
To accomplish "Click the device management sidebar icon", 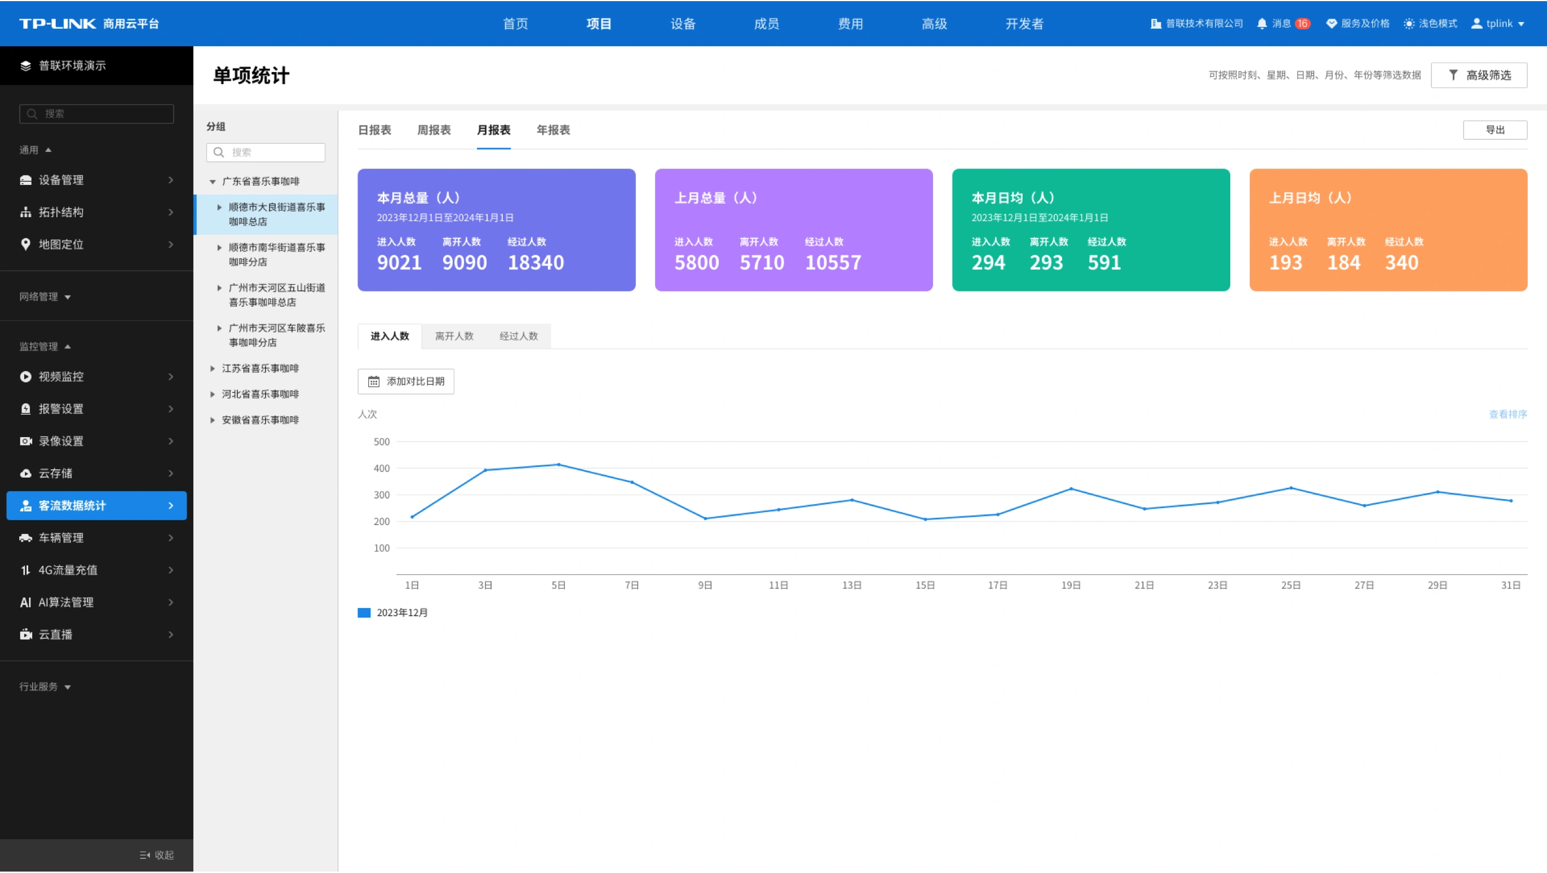I will click(25, 180).
